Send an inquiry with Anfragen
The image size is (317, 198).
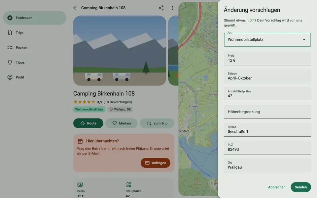[156, 163]
